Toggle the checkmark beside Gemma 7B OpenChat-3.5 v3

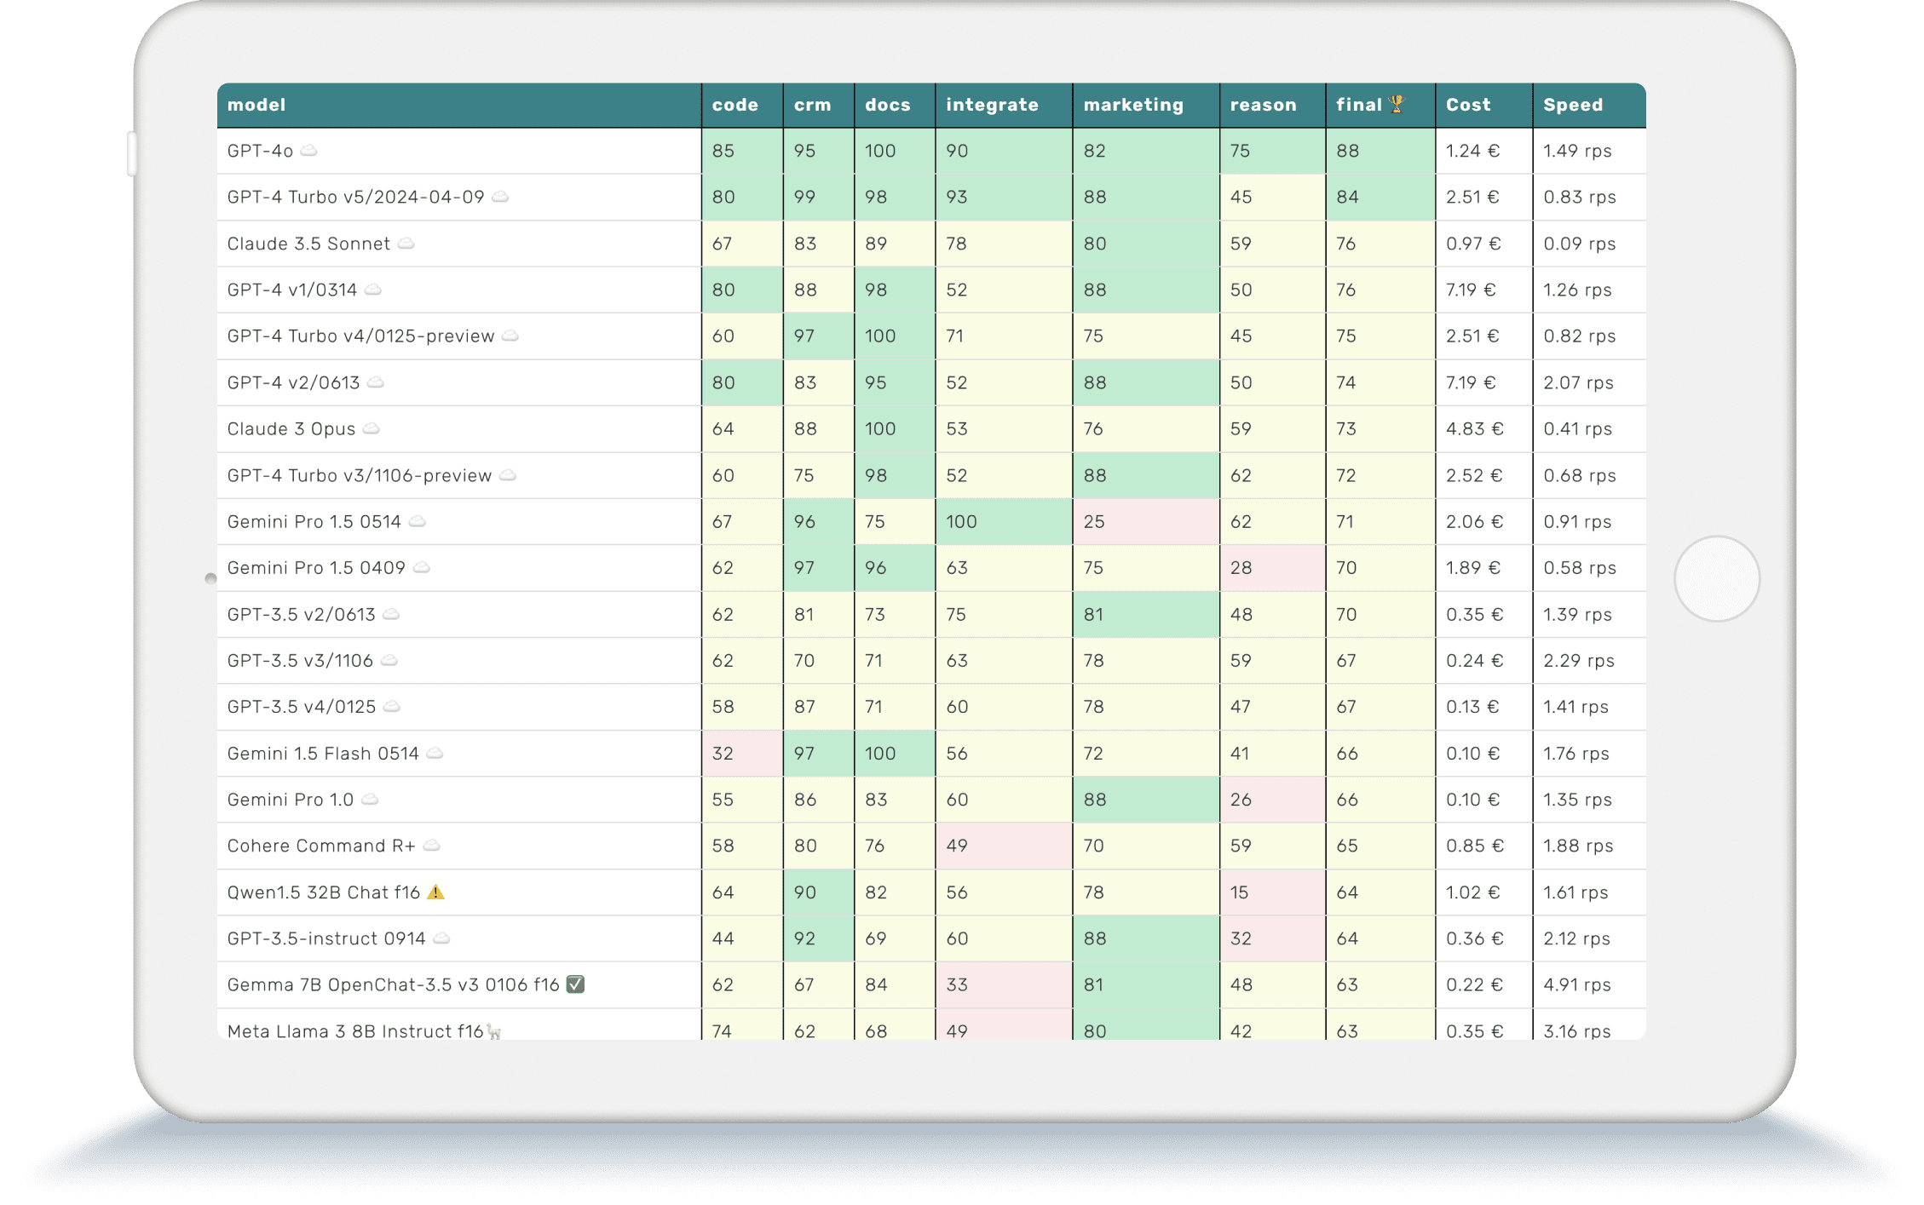pos(575,984)
